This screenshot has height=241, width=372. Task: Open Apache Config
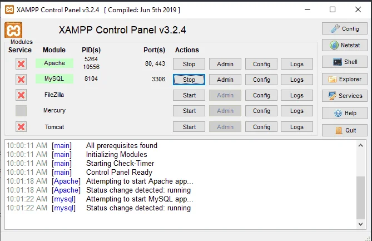tap(261, 64)
